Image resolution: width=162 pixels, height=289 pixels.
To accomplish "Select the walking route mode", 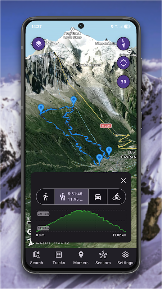I will pos(46,197).
